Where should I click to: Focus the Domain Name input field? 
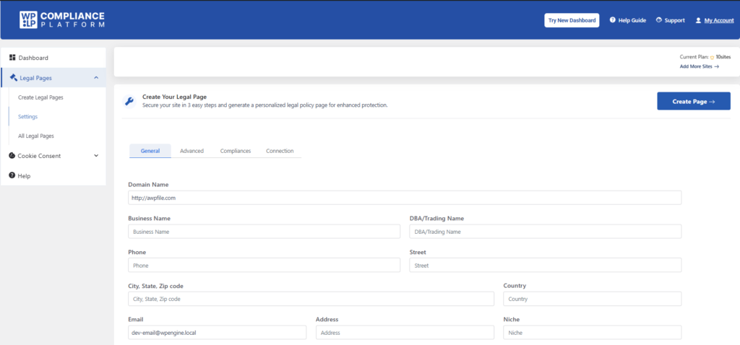[x=405, y=198]
